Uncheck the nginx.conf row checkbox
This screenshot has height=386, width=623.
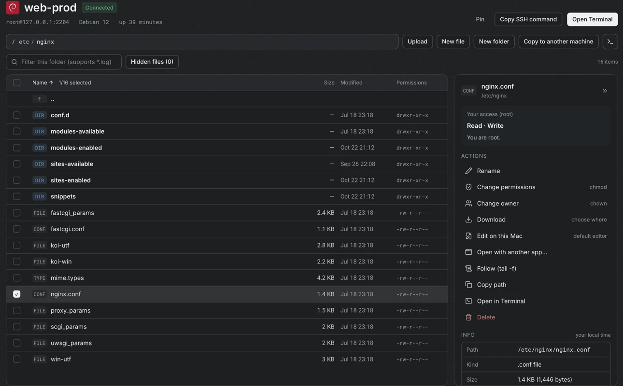point(17,294)
